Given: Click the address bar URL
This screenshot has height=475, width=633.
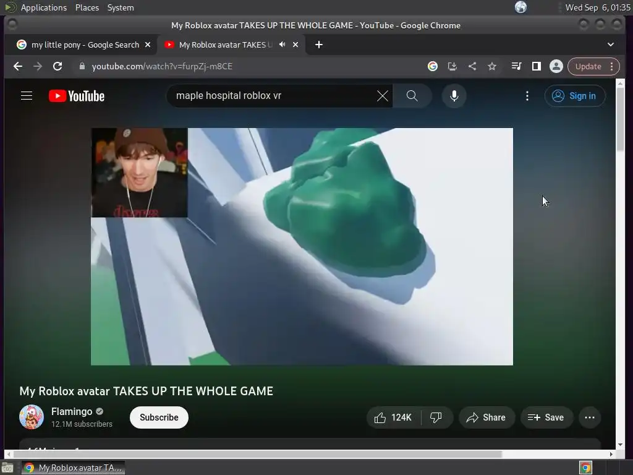Looking at the screenshot, I should 162,66.
